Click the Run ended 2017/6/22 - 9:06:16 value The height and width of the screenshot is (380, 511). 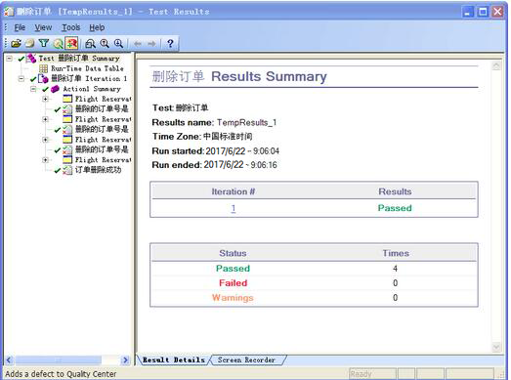[x=240, y=165]
